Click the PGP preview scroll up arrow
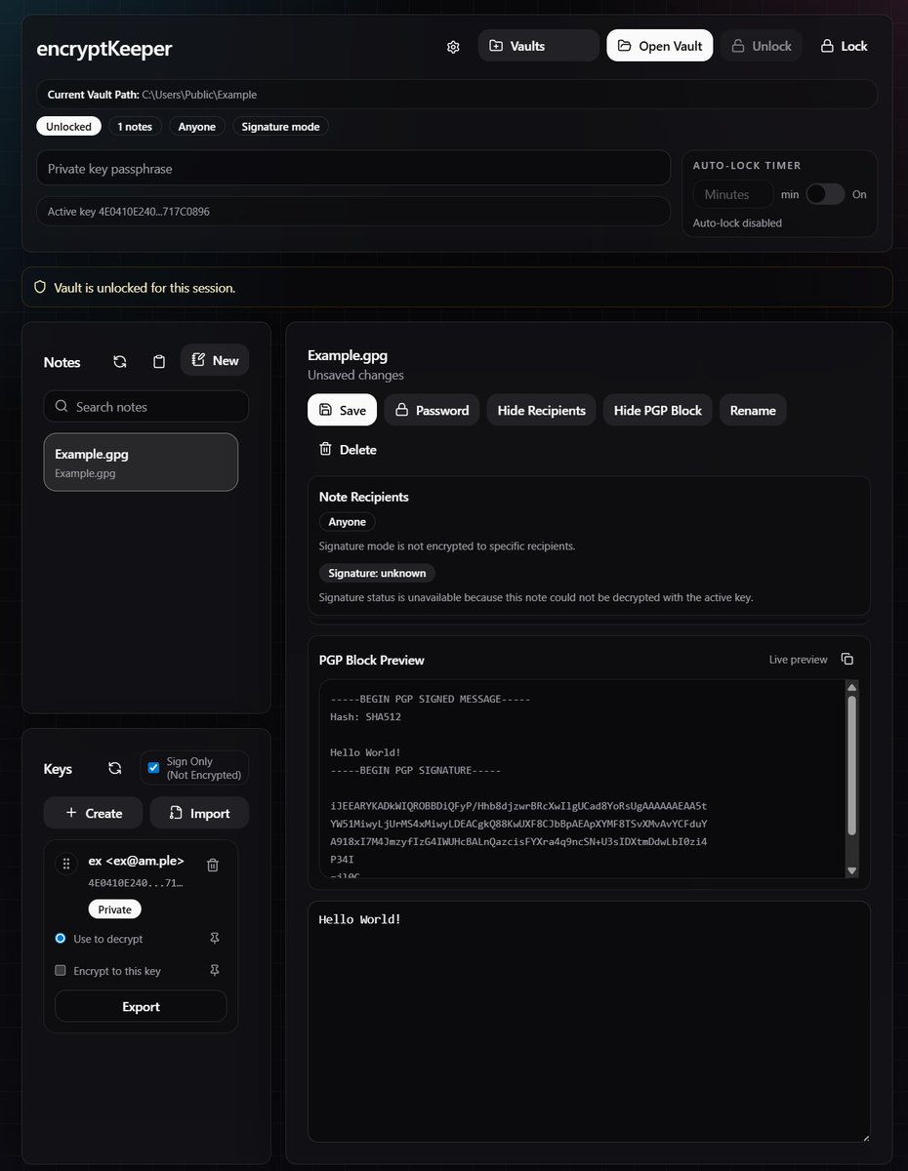 tap(851, 687)
